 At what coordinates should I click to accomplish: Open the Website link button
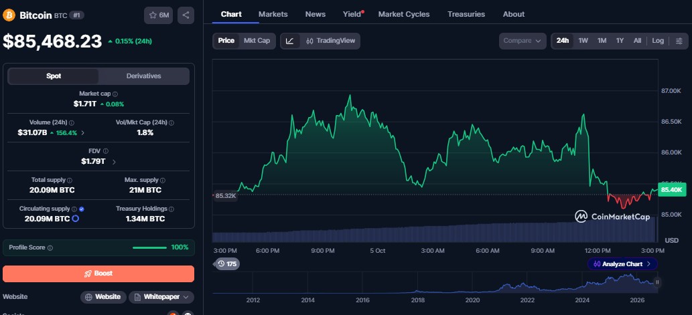point(103,297)
